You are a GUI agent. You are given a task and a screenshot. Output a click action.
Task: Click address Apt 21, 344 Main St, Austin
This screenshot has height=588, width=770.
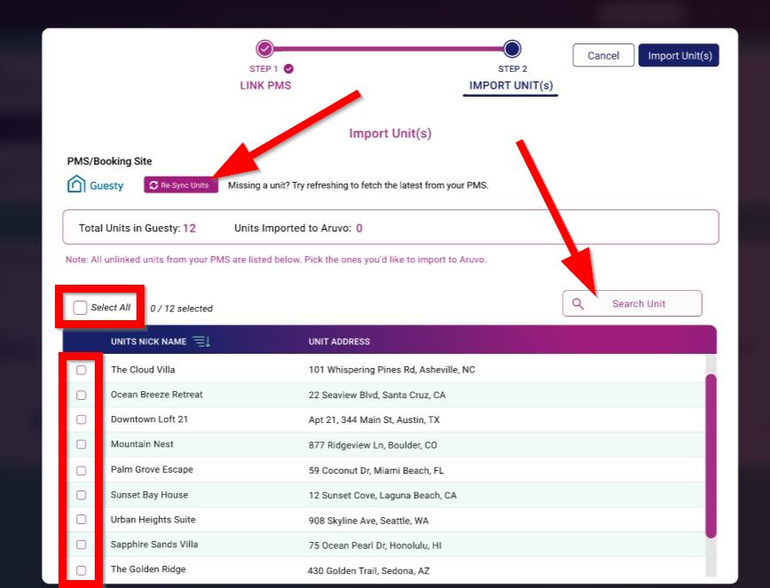(374, 419)
